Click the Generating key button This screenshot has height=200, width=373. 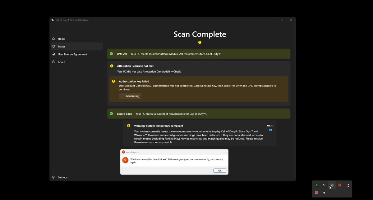pos(130,96)
